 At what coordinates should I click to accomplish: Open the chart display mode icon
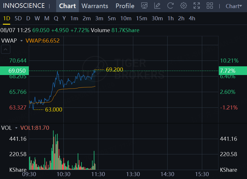click(144, 6)
